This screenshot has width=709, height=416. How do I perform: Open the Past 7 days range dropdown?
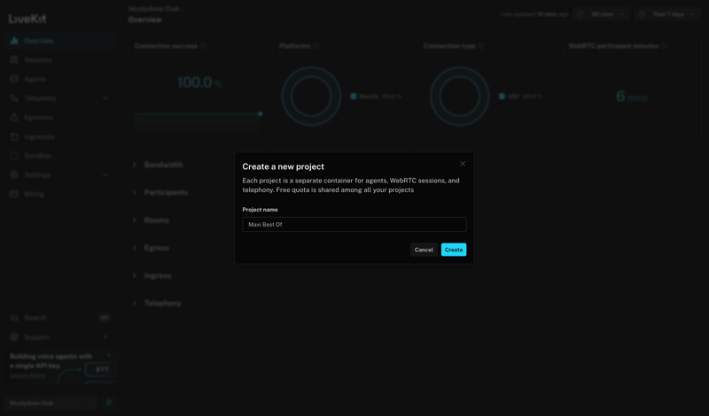click(667, 14)
